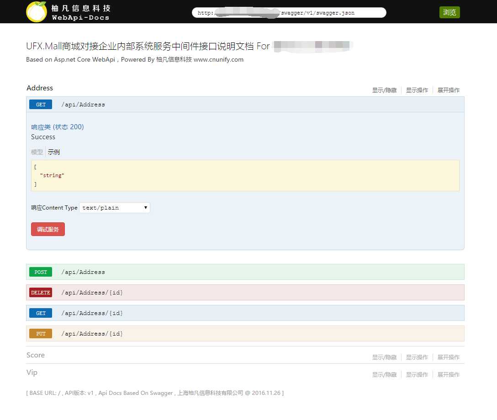
Task: Click the orange PUT method badge
Action: click(41, 334)
